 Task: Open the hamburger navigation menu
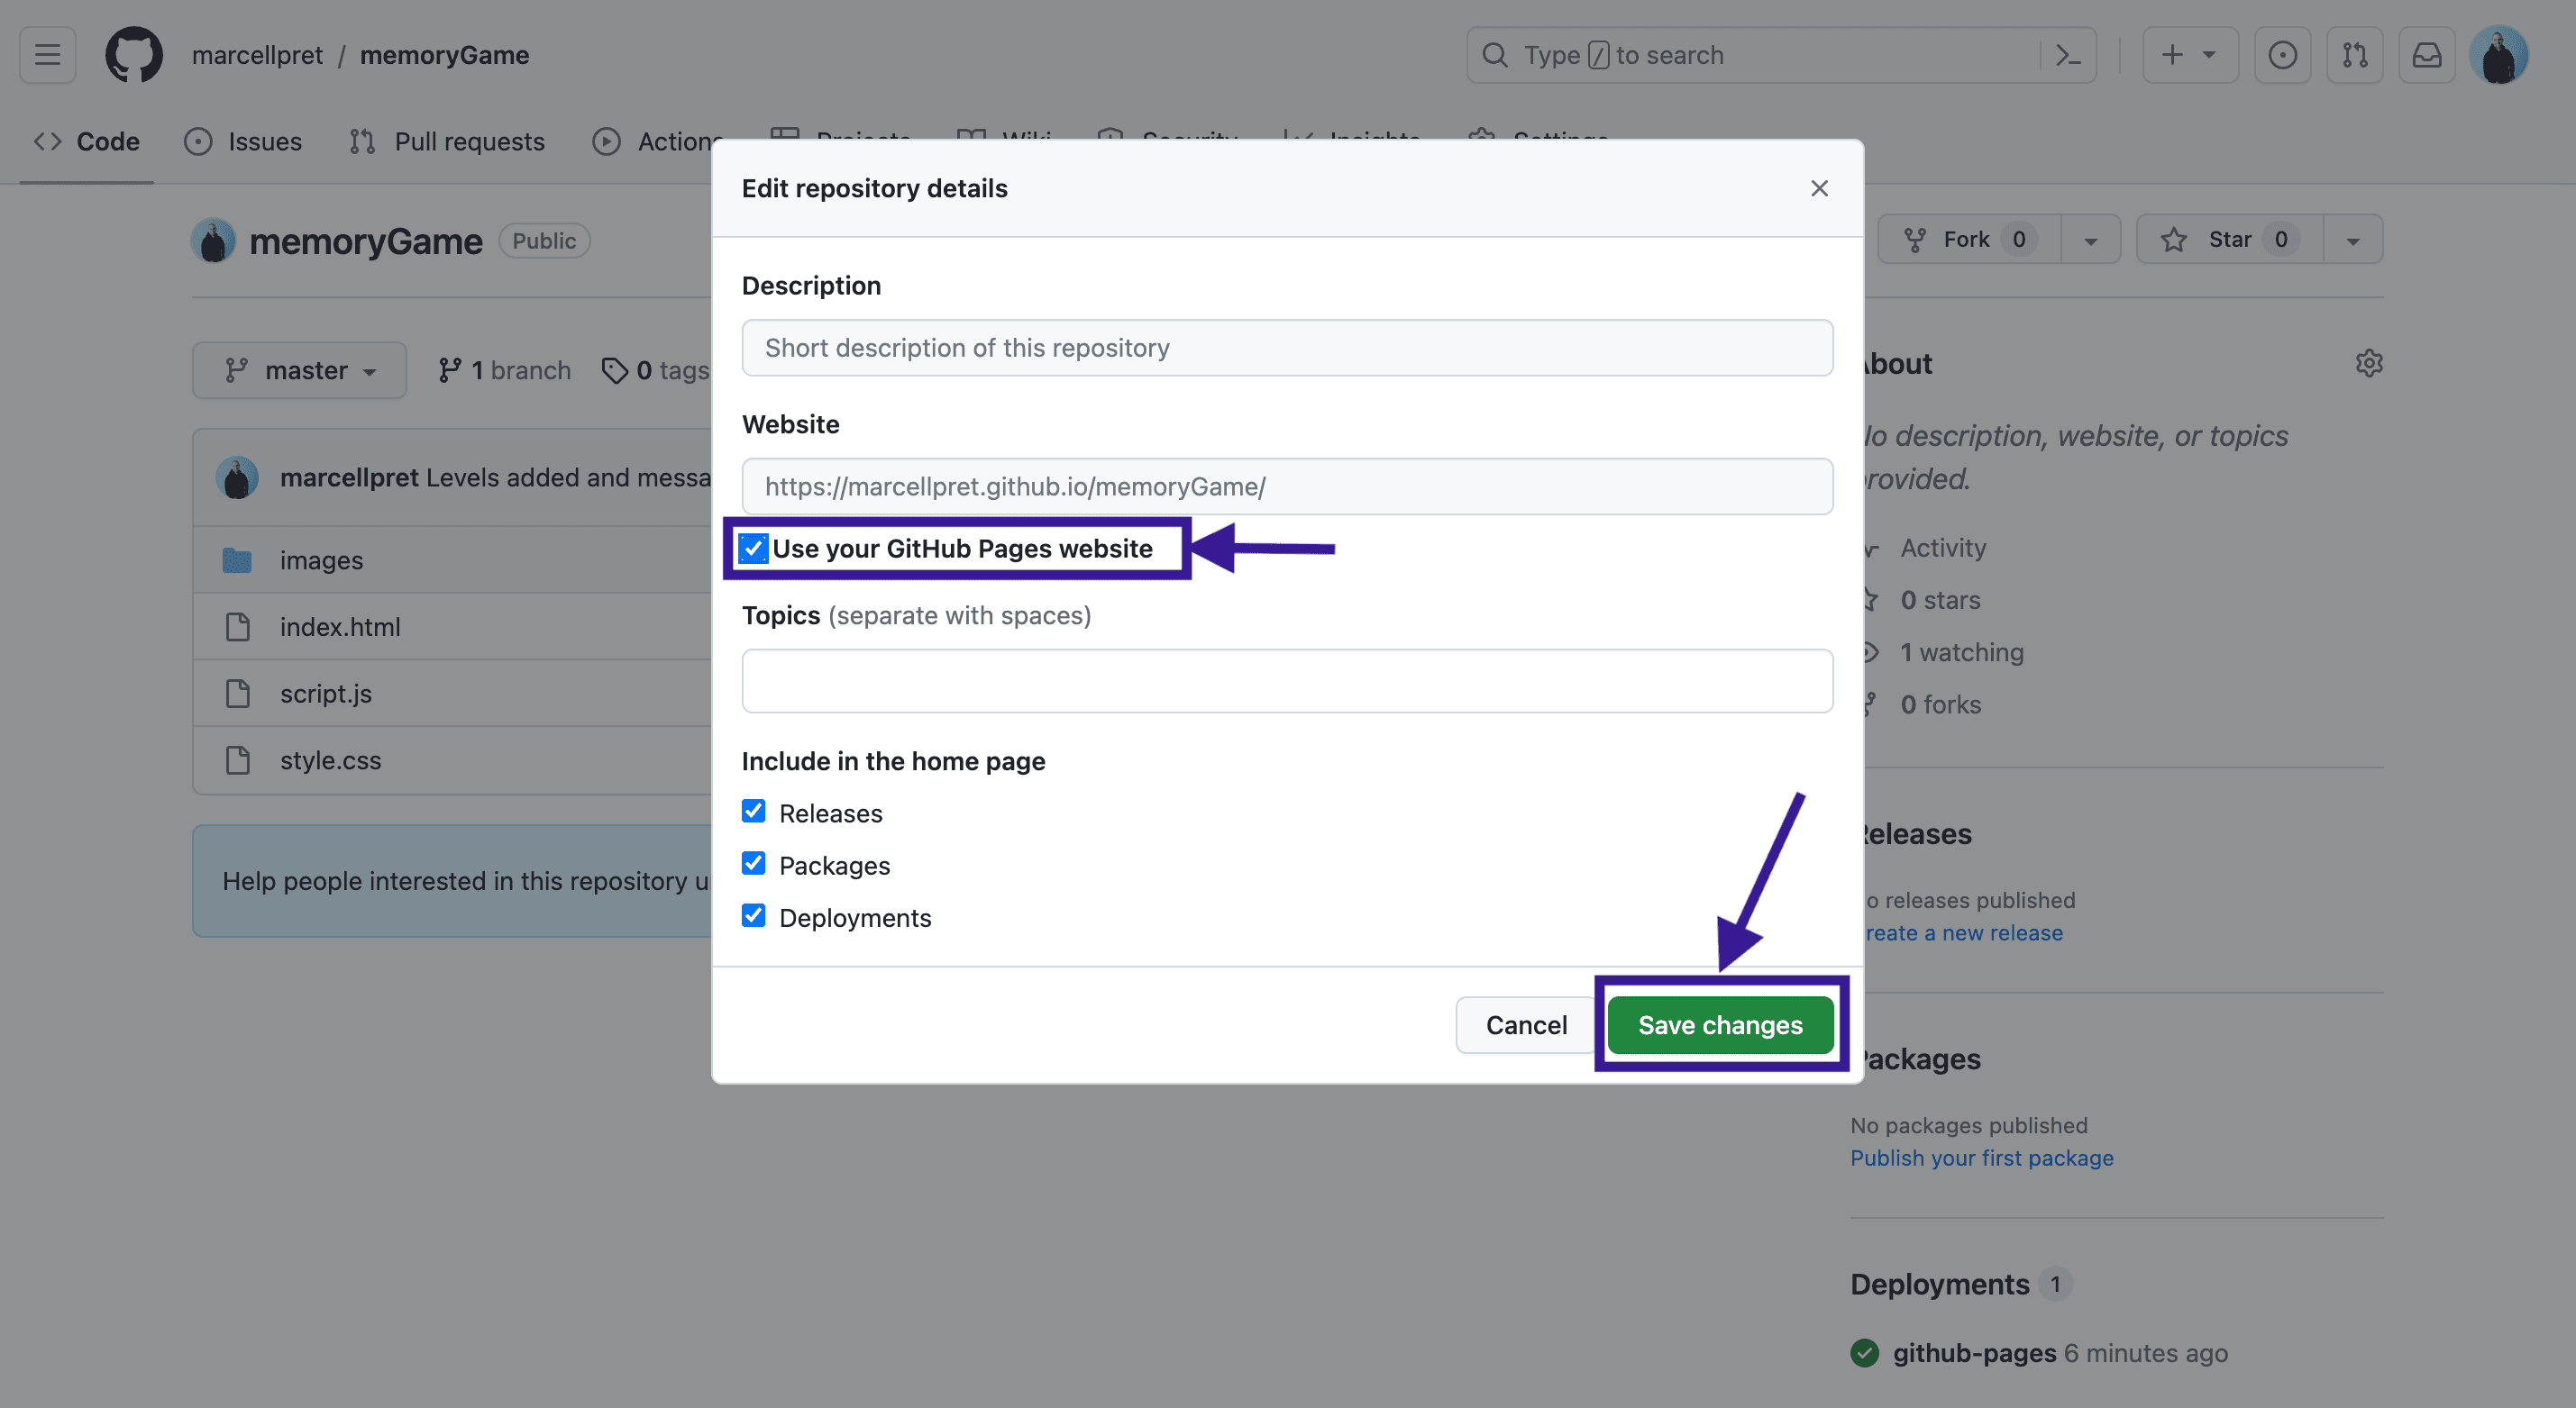point(47,55)
